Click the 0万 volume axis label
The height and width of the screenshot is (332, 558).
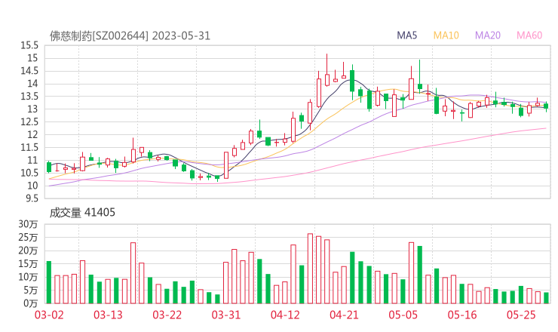click(31, 303)
